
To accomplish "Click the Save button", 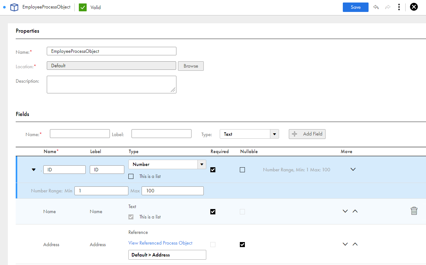I will click(x=355, y=7).
